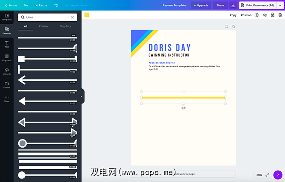
Task: Enter fullscreen presentation mode
Action: point(267,175)
